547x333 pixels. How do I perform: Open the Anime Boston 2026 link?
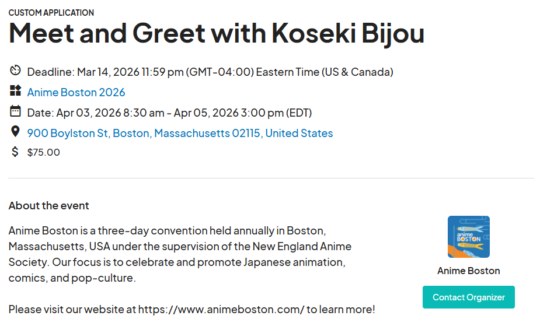pyautogui.click(x=76, y=92)
